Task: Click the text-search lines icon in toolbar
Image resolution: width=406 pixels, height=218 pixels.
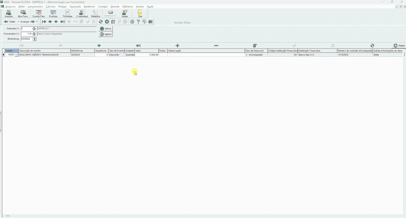Action: pos(144,22)
